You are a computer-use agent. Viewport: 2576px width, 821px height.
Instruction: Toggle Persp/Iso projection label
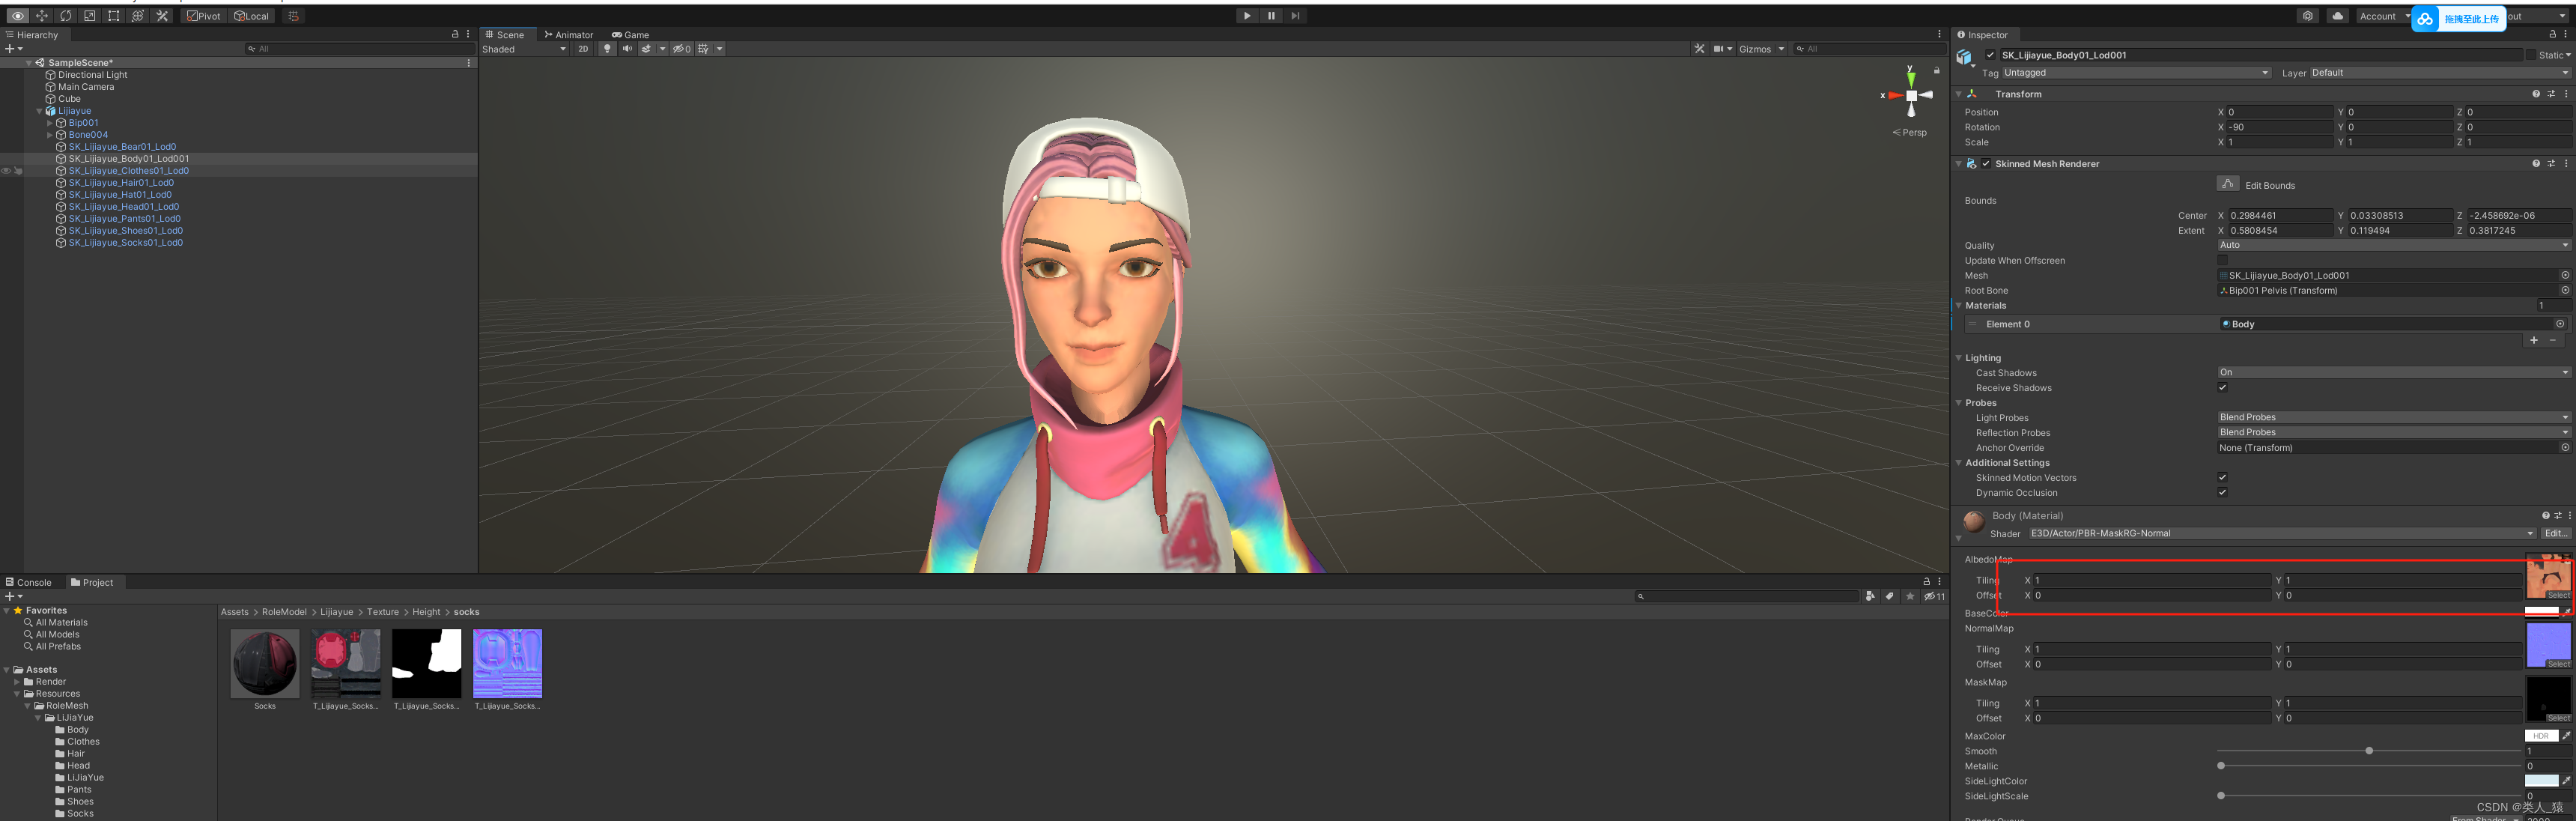(1910, 132)
